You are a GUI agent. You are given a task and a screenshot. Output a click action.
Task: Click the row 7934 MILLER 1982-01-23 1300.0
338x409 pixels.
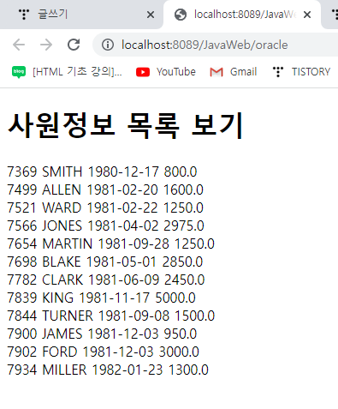(108, 370)
